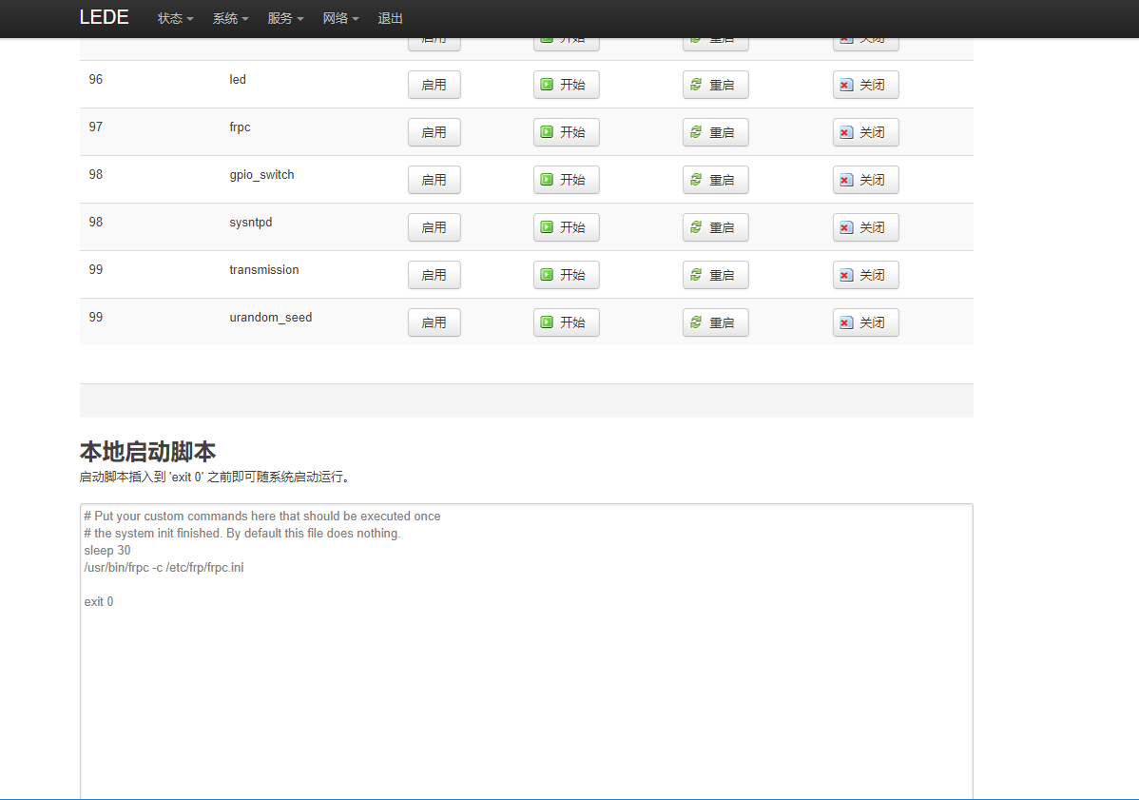This screenshot has width=1139, height=800.
Task: Click the stop icon for sysntpd
Action: coord(846,226)
